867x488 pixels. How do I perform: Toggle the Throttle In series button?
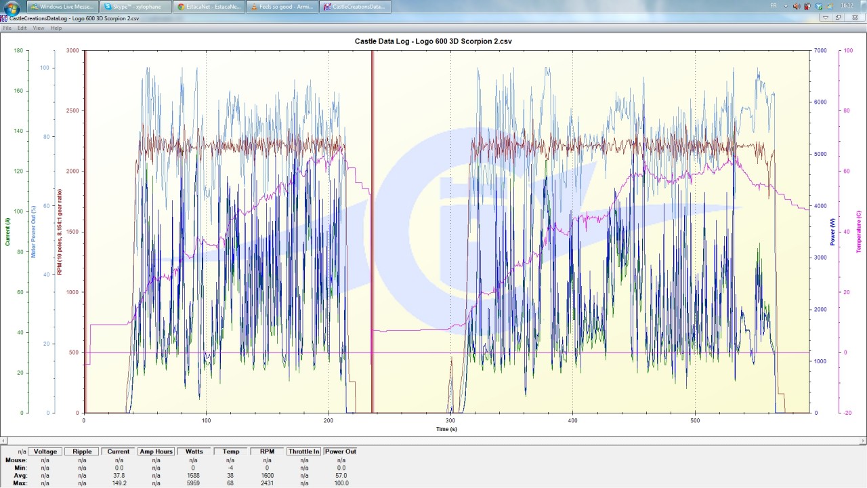(x=303, y=451)
